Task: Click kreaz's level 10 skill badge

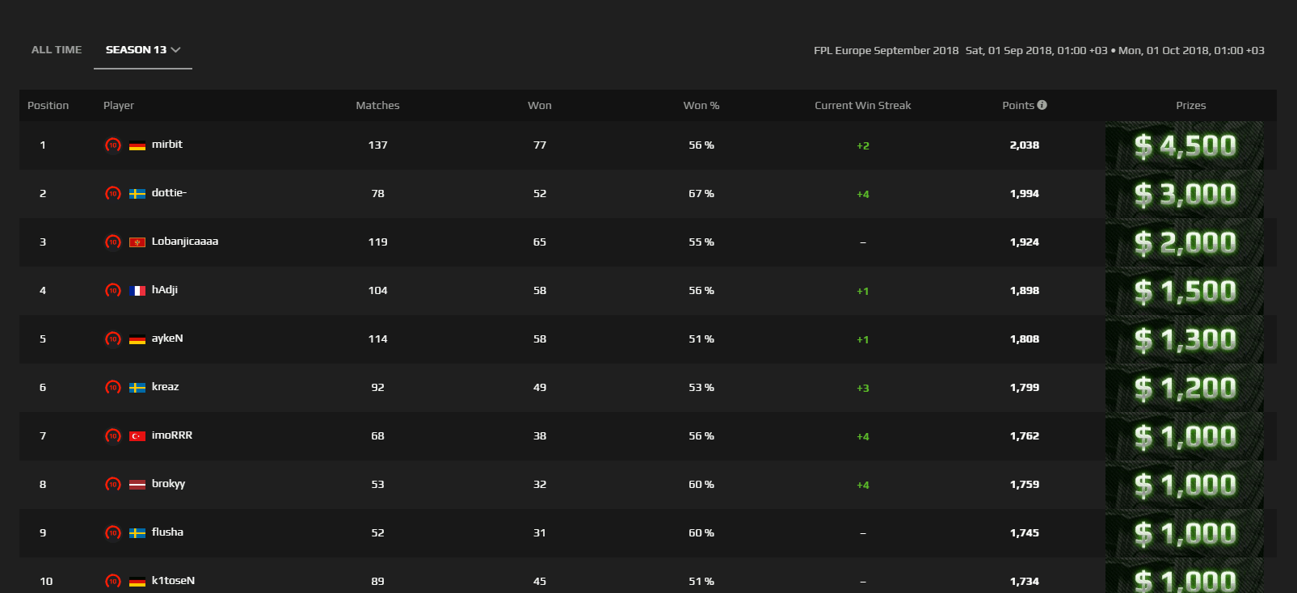Action: click(113, 388)
